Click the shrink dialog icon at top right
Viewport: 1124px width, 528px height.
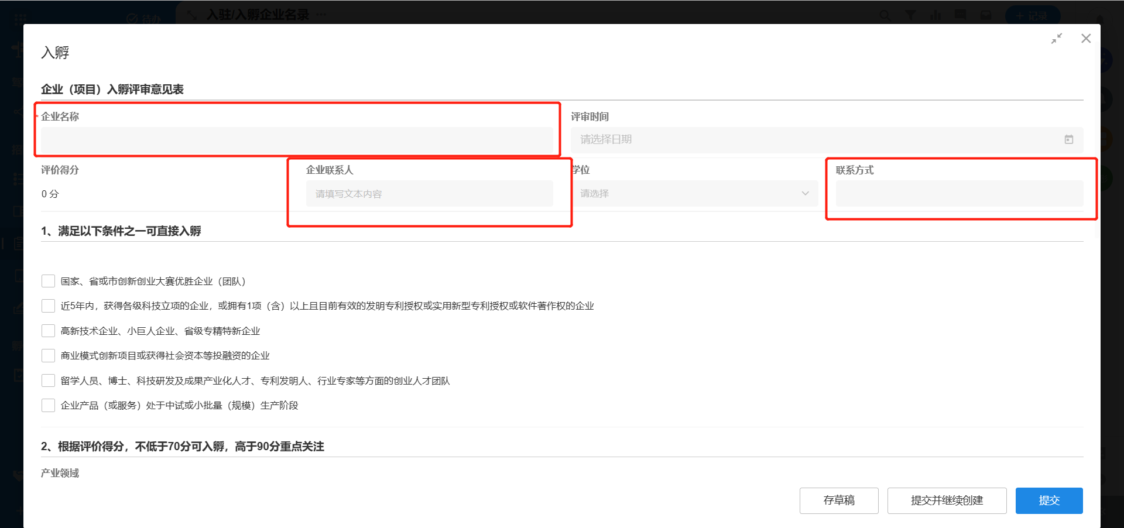pos(1056,39)
